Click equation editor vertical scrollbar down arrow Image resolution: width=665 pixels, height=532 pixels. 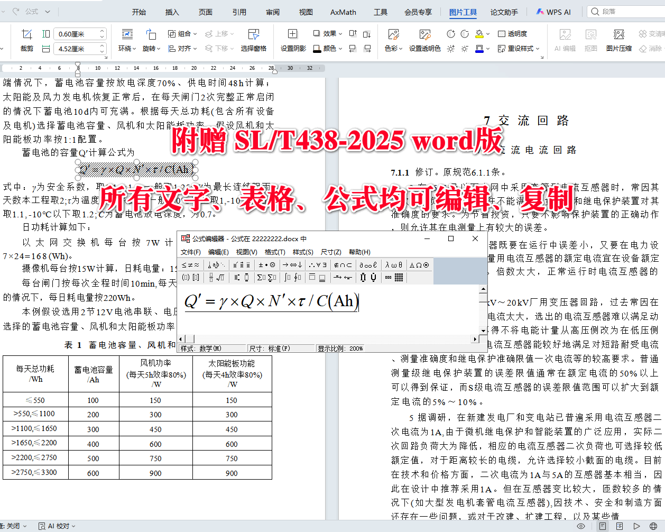483,332
